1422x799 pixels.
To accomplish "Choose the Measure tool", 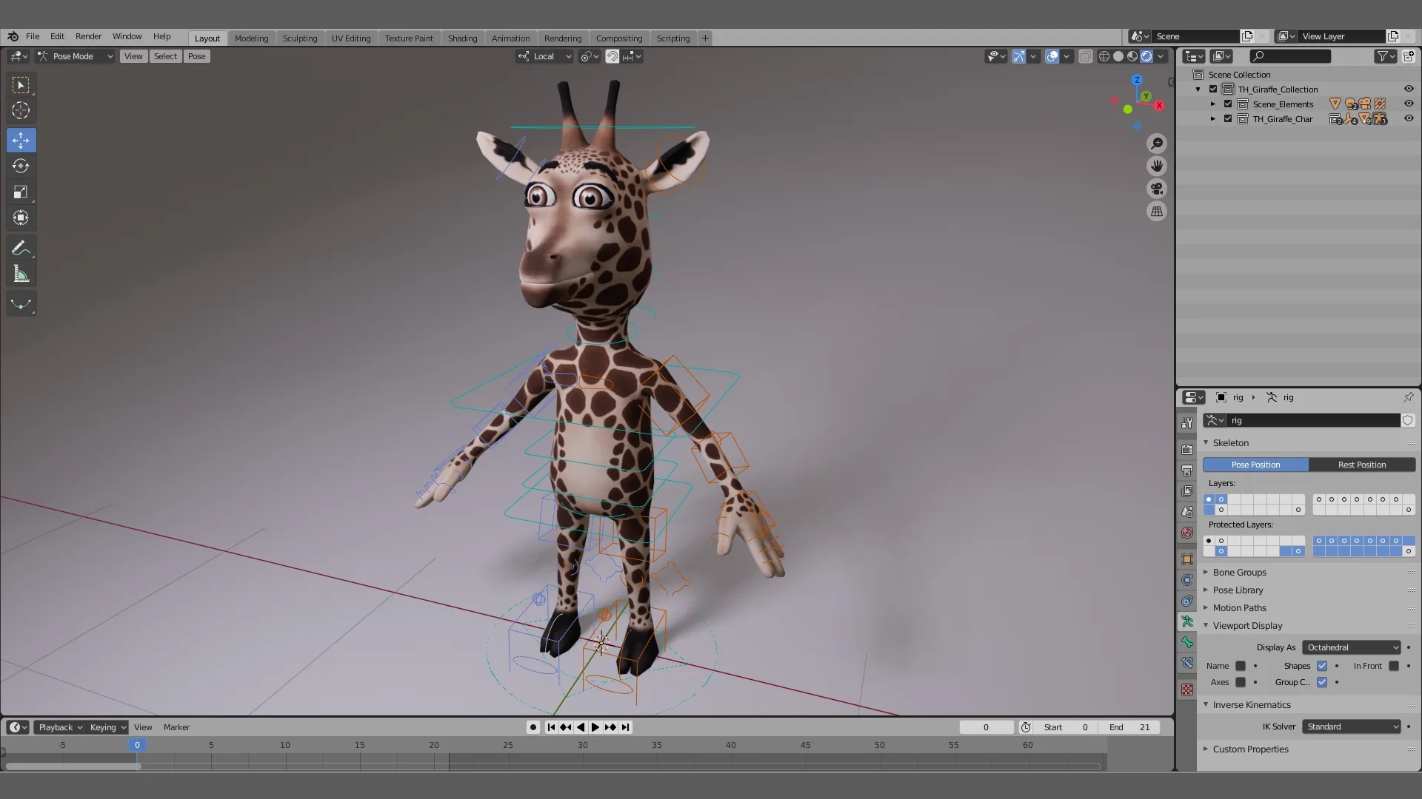I will pyautogui.click(x=21, y=274).
